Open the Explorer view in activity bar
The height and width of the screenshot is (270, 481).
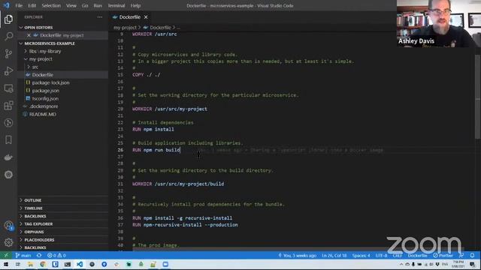(8, 19)
